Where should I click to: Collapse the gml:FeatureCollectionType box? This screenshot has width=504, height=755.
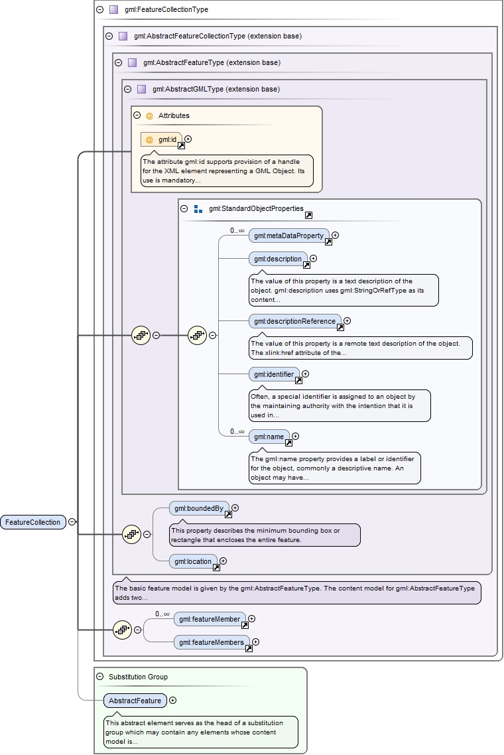click(x=100, y=10)
